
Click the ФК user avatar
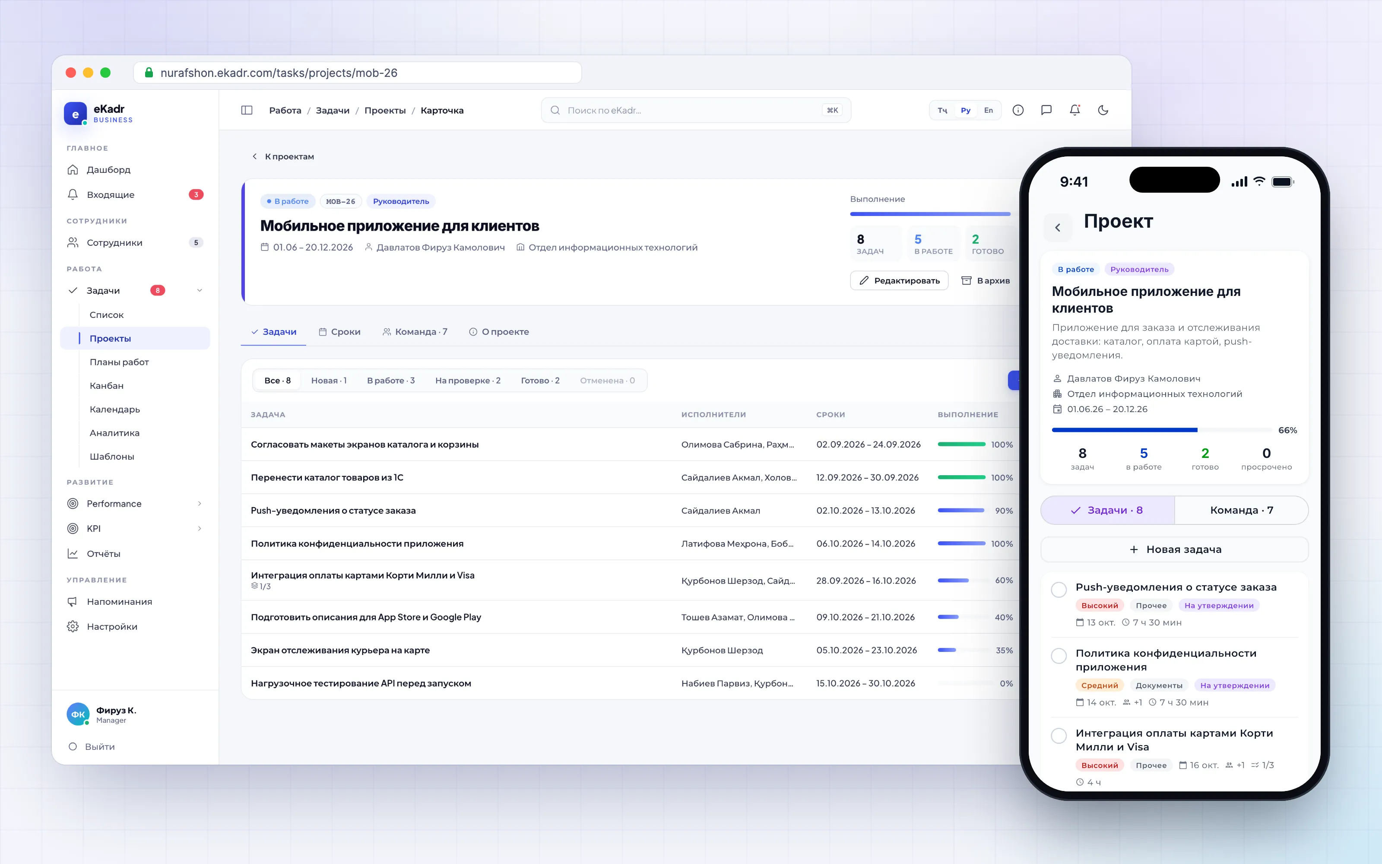click(78, 714)
